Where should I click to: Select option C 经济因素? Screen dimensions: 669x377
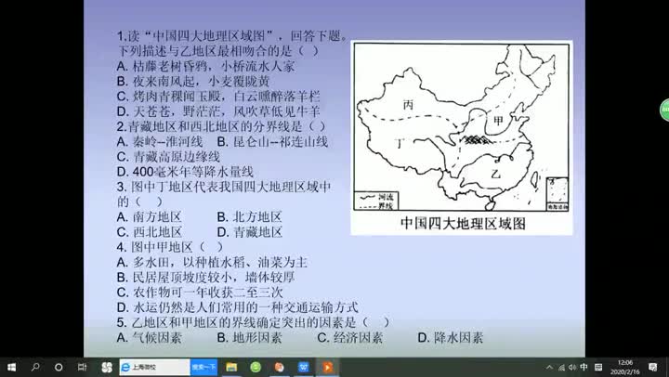pyautogui.click(x=350, y=338)
